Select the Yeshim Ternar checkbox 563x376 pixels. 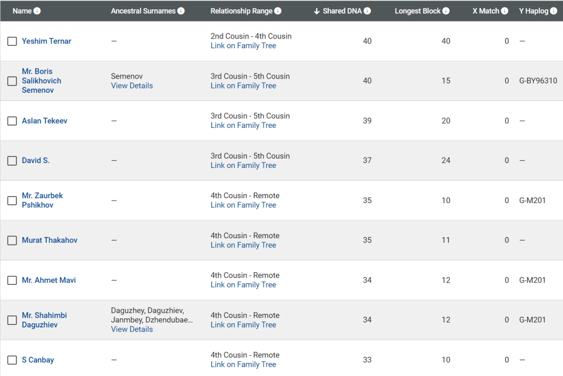coord(12,41)
